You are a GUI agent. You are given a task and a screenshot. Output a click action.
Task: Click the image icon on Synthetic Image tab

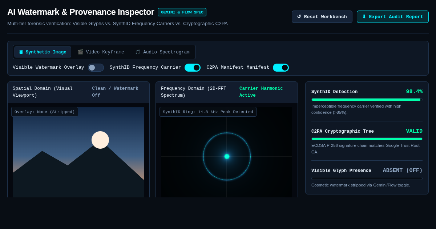(21, 52)
